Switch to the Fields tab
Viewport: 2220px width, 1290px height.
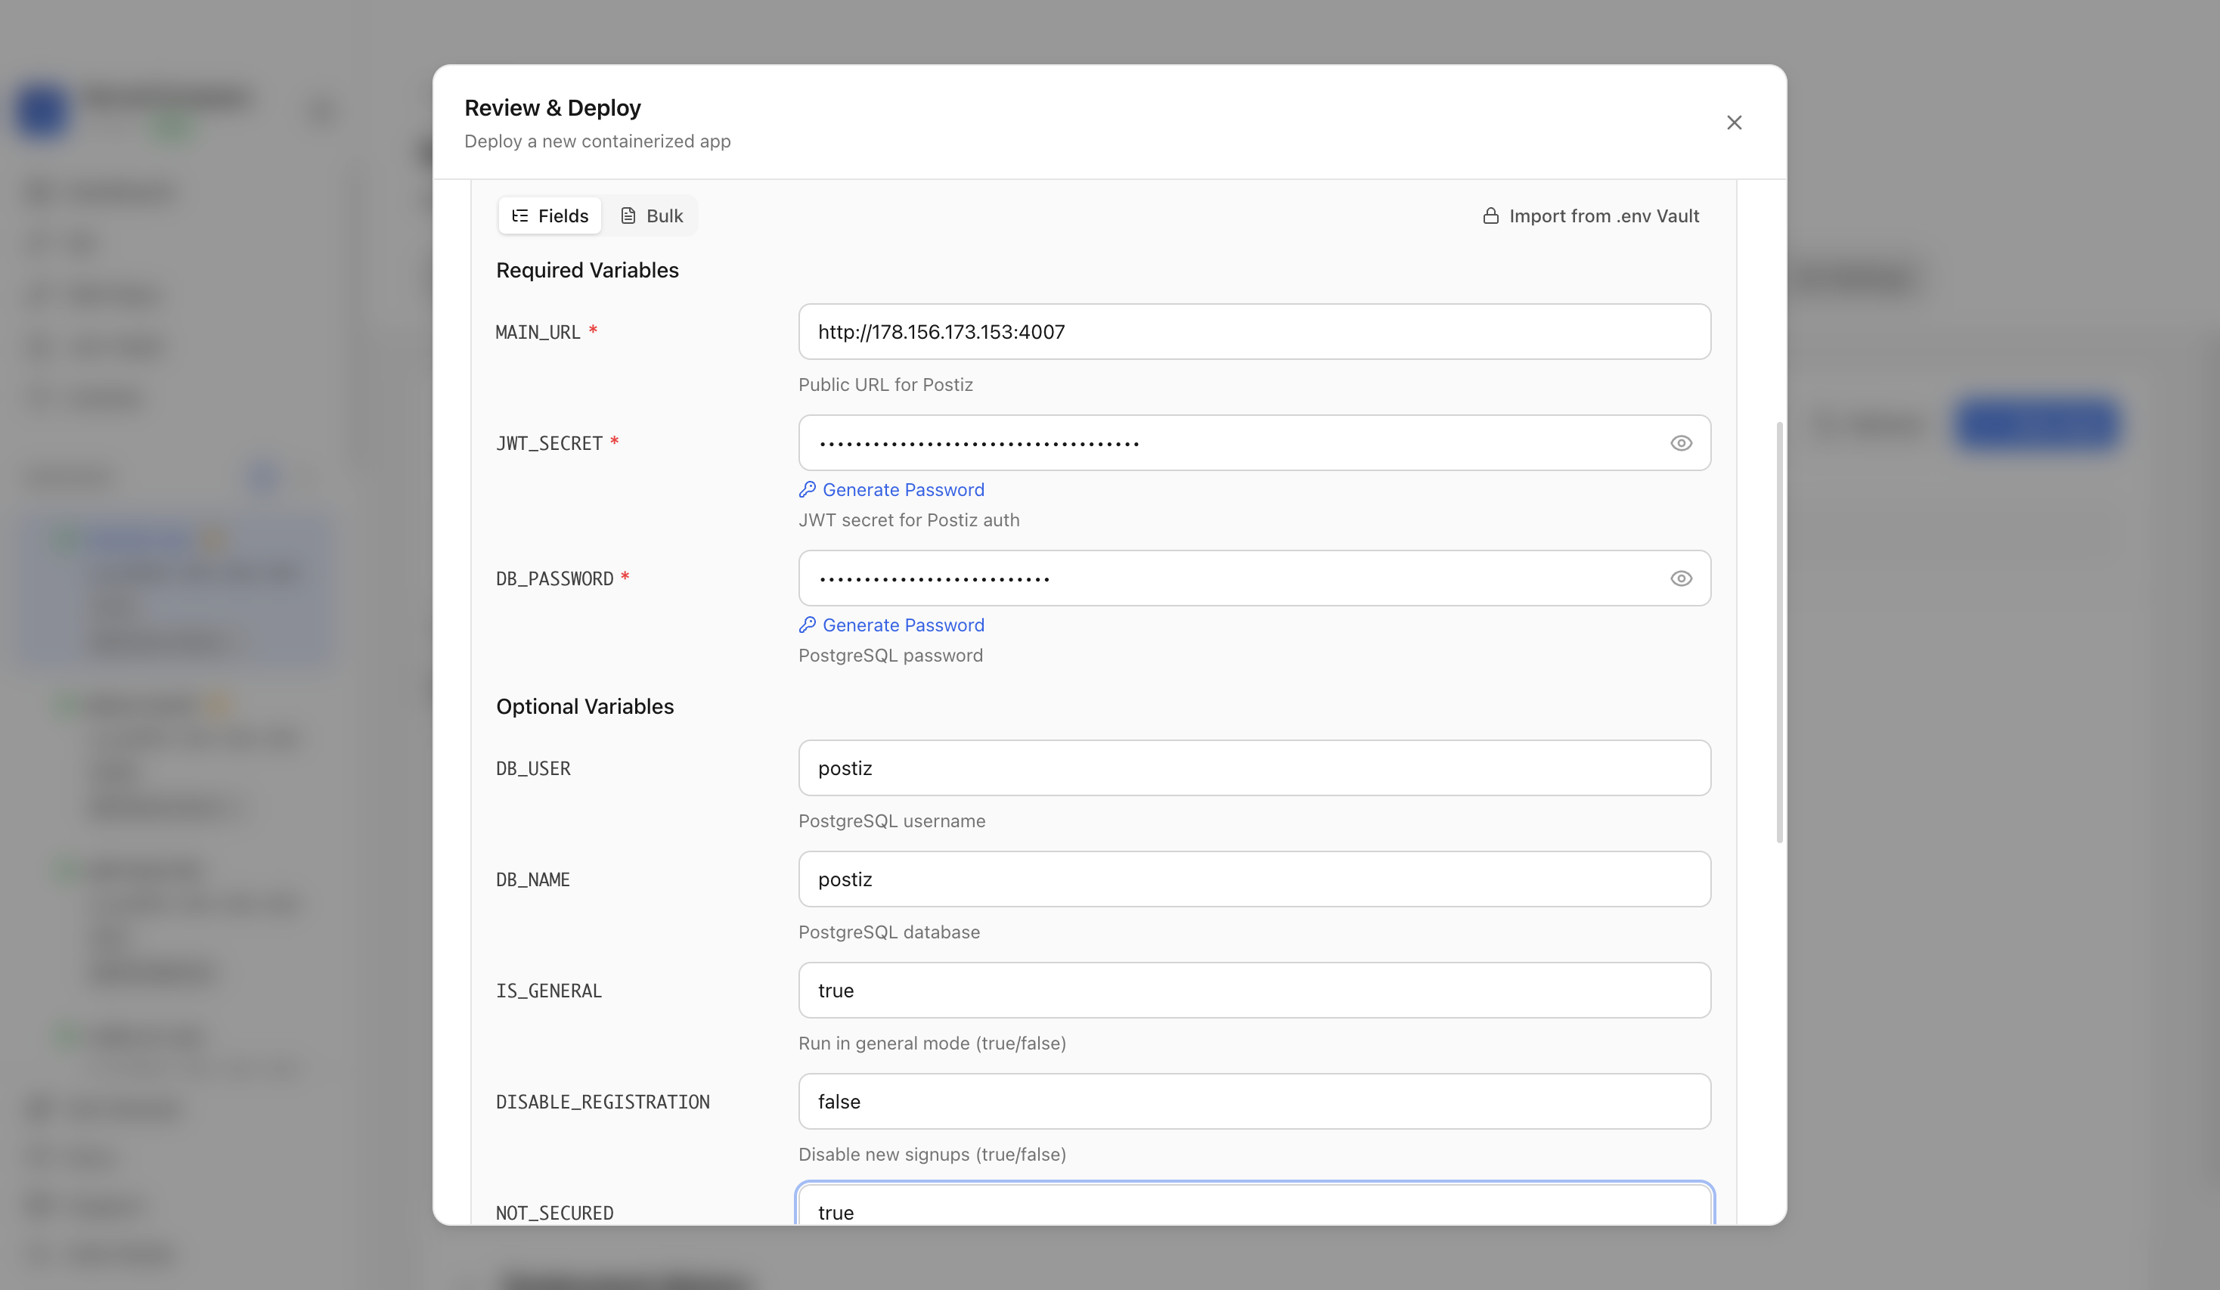click(550, 216)
